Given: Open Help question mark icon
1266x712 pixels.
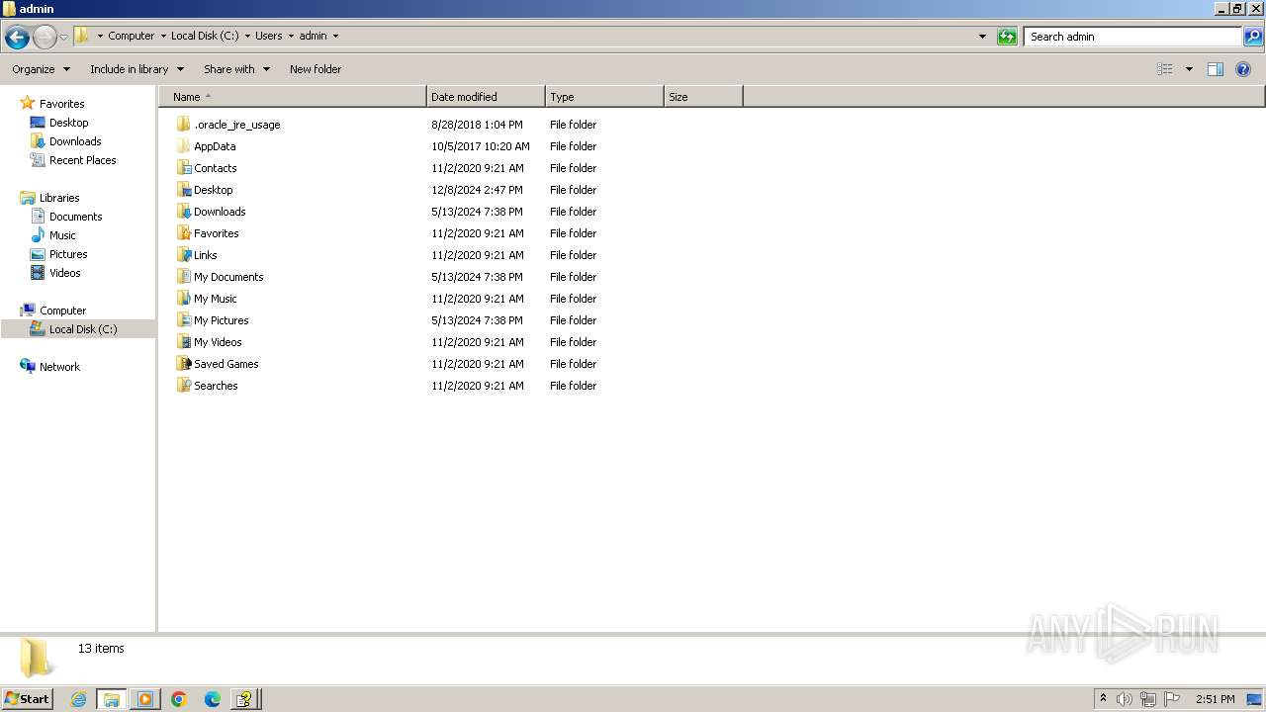Looking at the screenshot, I should [1243, 69].
